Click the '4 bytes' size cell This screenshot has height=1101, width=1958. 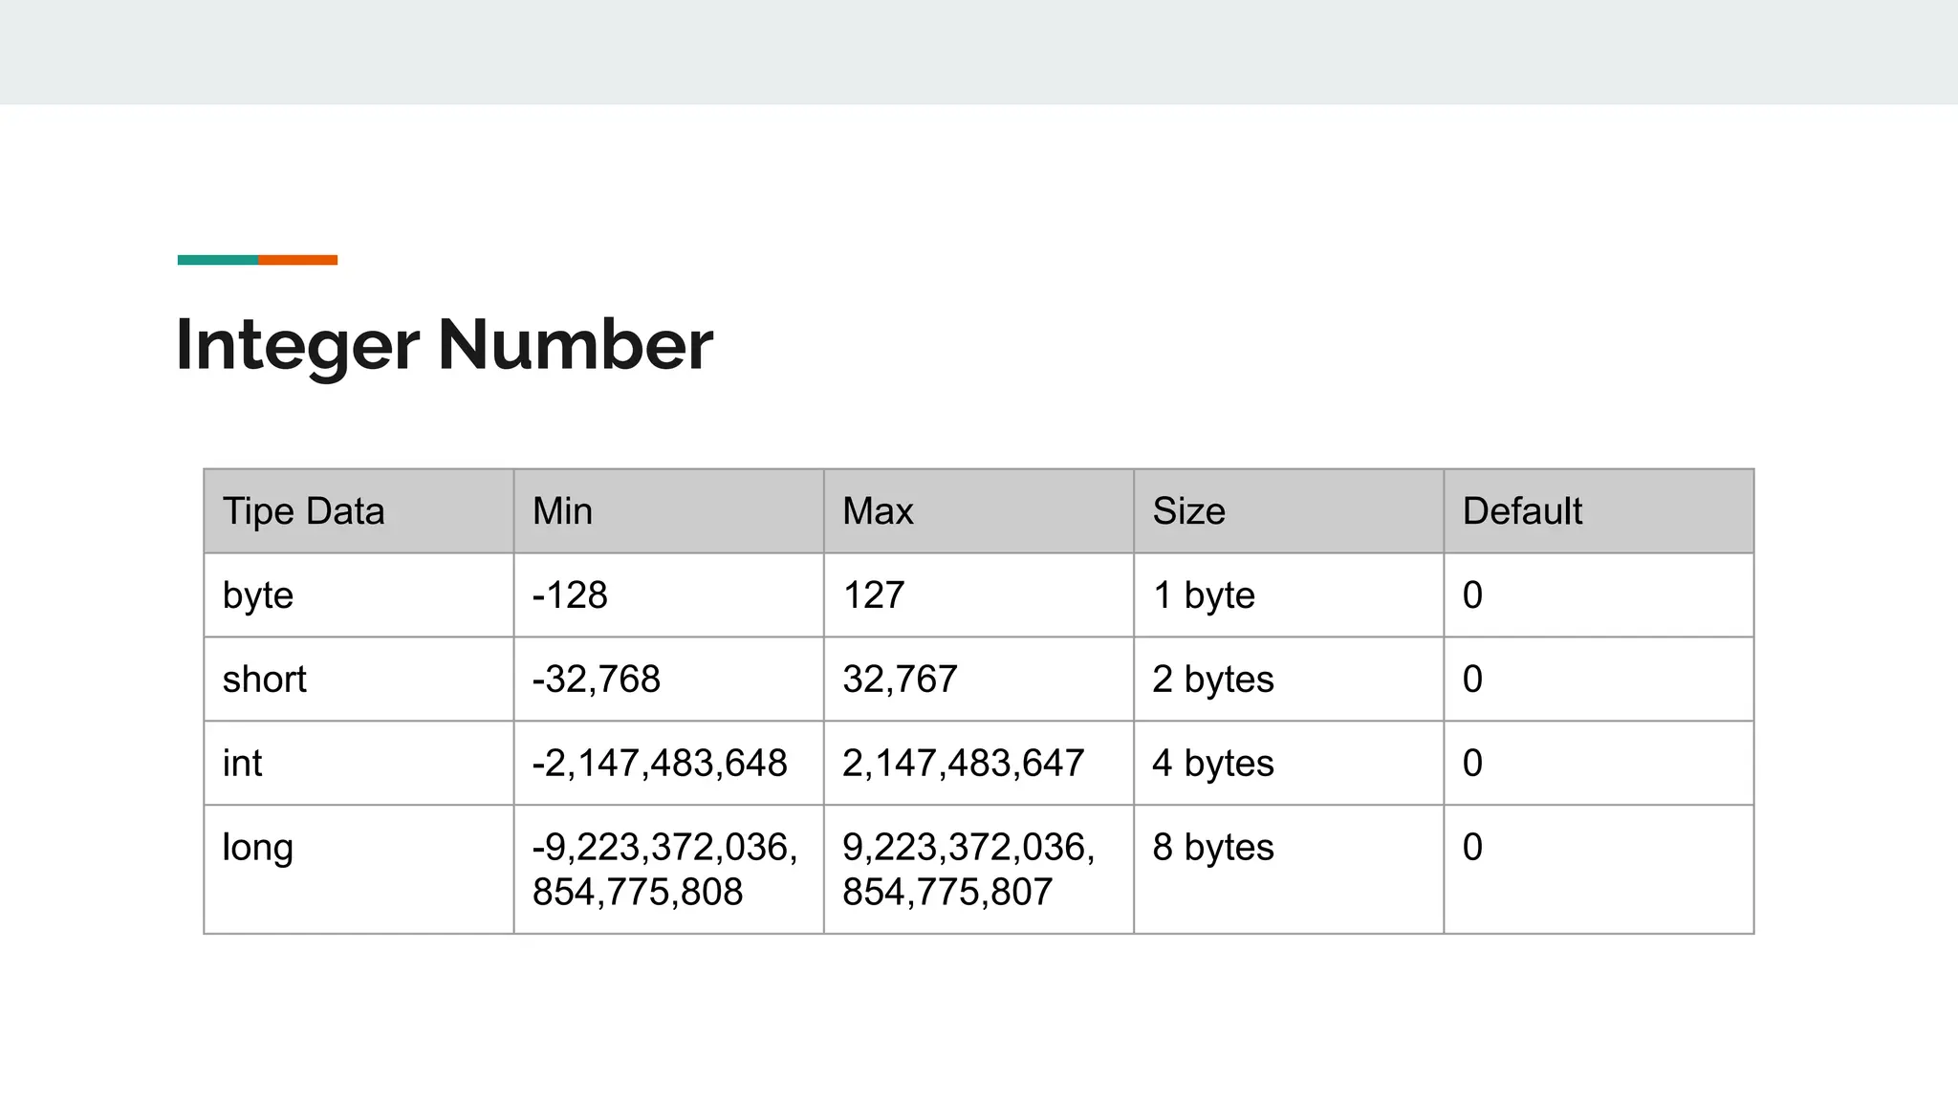coord(1289,764)
